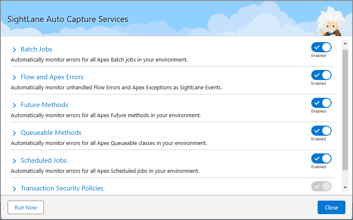The height and width of the screenshot is (220, 353).
Task: Expand the Batch Jobs section chevron
Action: 14,50
